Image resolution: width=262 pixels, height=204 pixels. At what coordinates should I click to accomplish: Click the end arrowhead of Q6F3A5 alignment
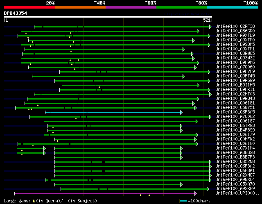coord(181,112)
